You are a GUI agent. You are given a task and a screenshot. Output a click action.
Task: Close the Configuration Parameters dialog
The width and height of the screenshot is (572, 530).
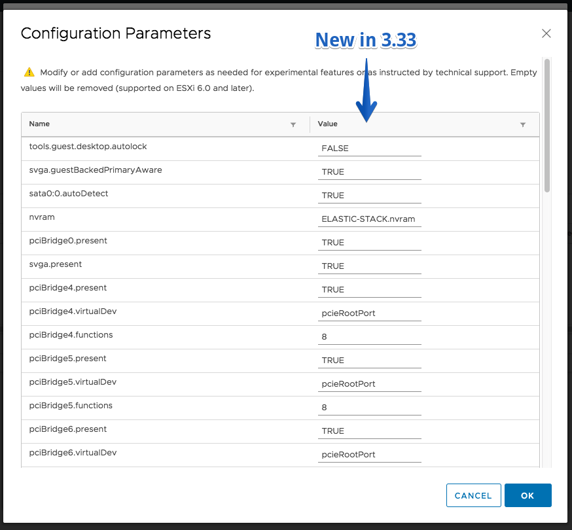(x=546, y=33)
